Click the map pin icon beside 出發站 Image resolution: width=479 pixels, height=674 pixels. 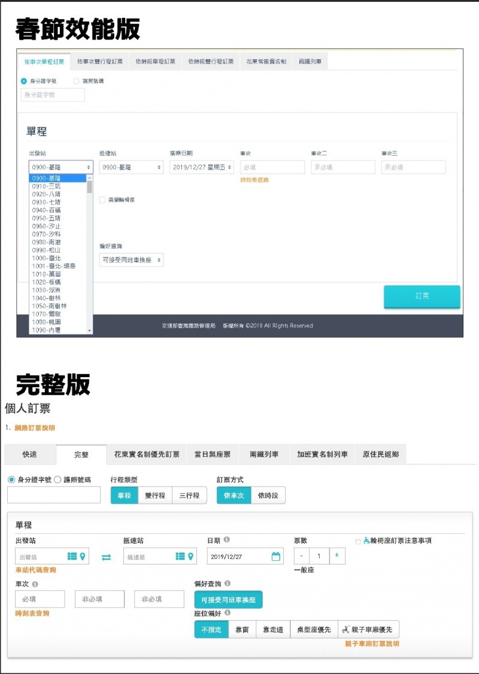82,555
